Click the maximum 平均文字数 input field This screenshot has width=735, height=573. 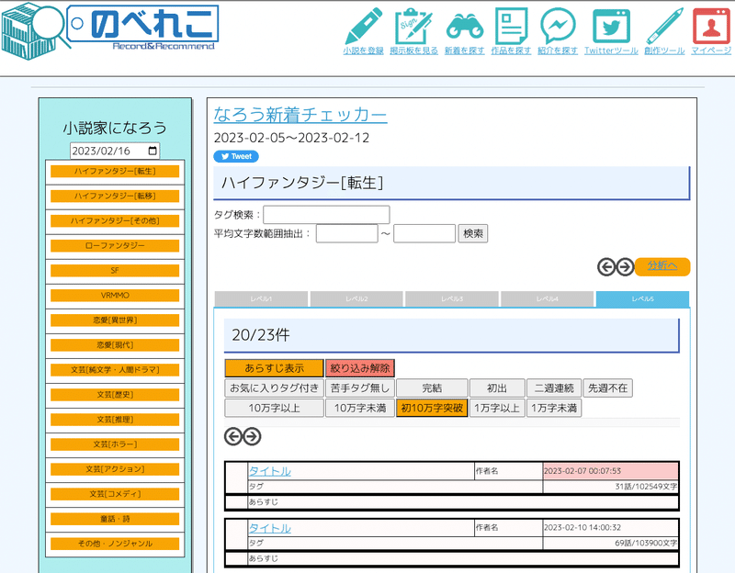click(424, 233)
